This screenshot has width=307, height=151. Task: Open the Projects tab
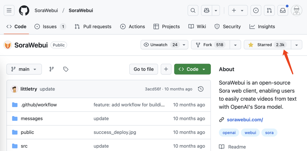[167, 27]
